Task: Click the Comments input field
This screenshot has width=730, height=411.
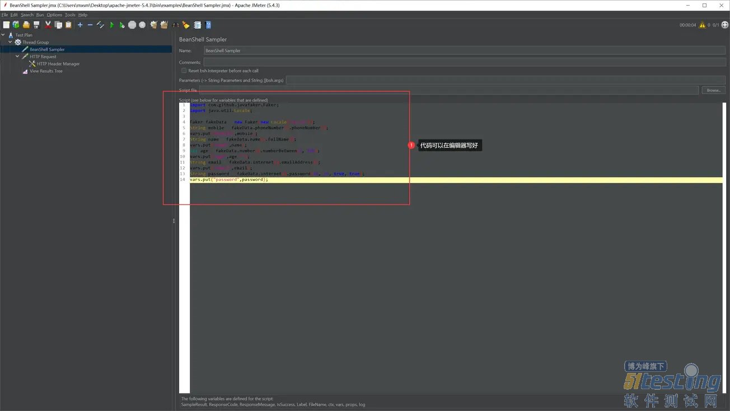Action: (465, 62)
